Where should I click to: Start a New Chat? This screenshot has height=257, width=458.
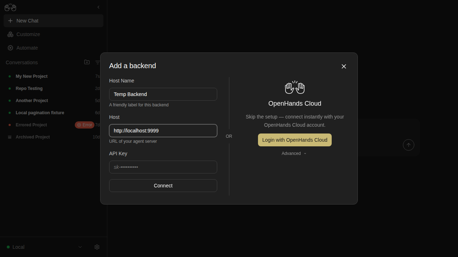[x=53, y=21]
